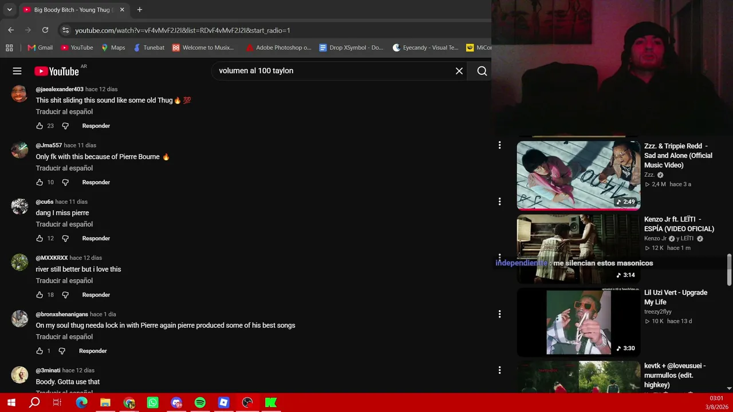Open the Drop XSymbol bookmark
This screenshot has height=412, width=733.
351,47
